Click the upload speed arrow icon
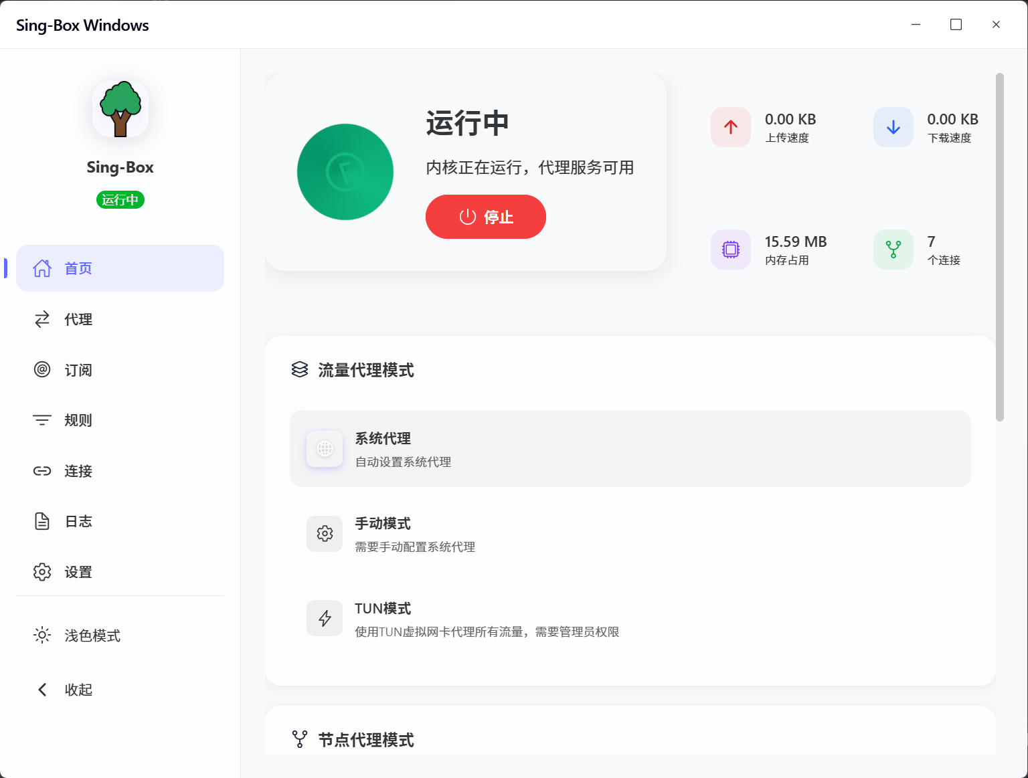 [730, 127]
